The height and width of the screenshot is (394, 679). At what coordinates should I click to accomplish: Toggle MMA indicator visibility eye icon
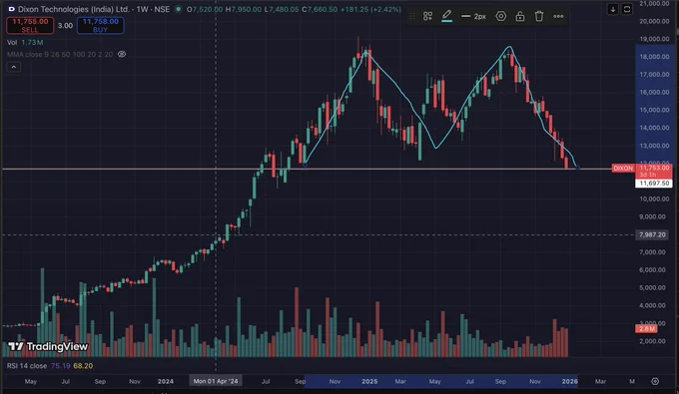122,54
